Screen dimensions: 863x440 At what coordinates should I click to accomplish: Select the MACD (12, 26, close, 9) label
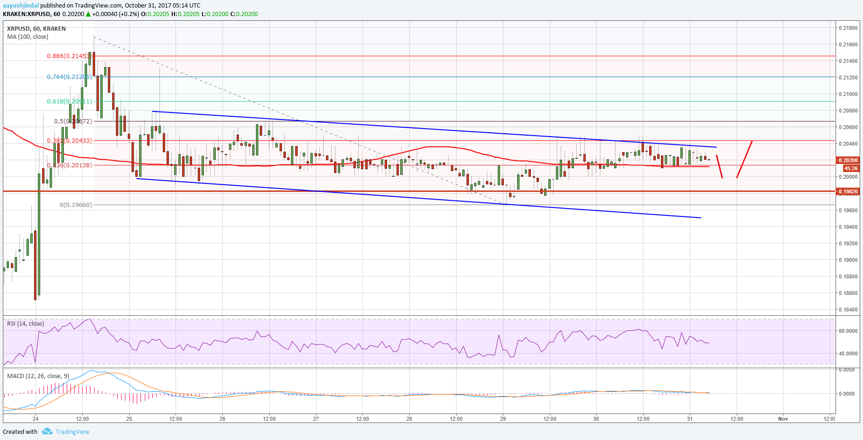tap(38, 376)
